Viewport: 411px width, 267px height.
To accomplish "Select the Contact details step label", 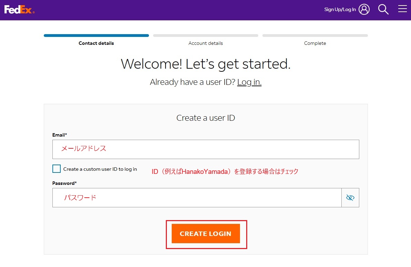I will click(x=96, y=43).
